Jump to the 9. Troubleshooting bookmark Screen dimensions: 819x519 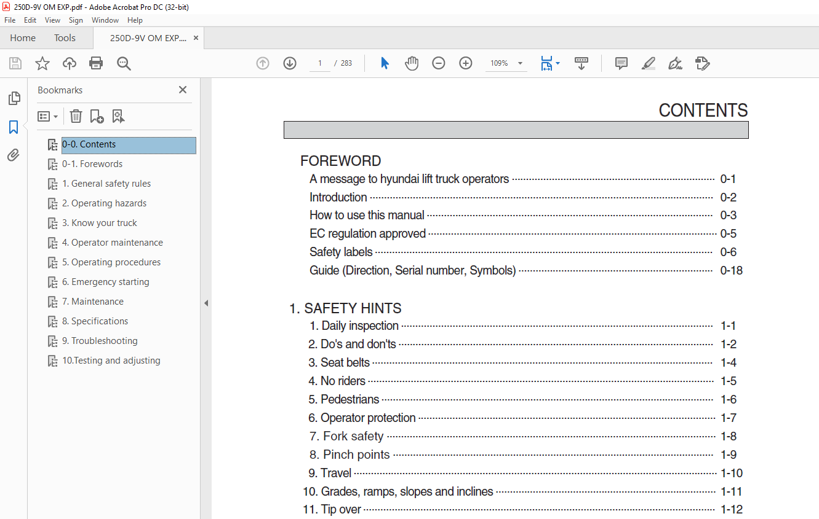click(100, 341)
